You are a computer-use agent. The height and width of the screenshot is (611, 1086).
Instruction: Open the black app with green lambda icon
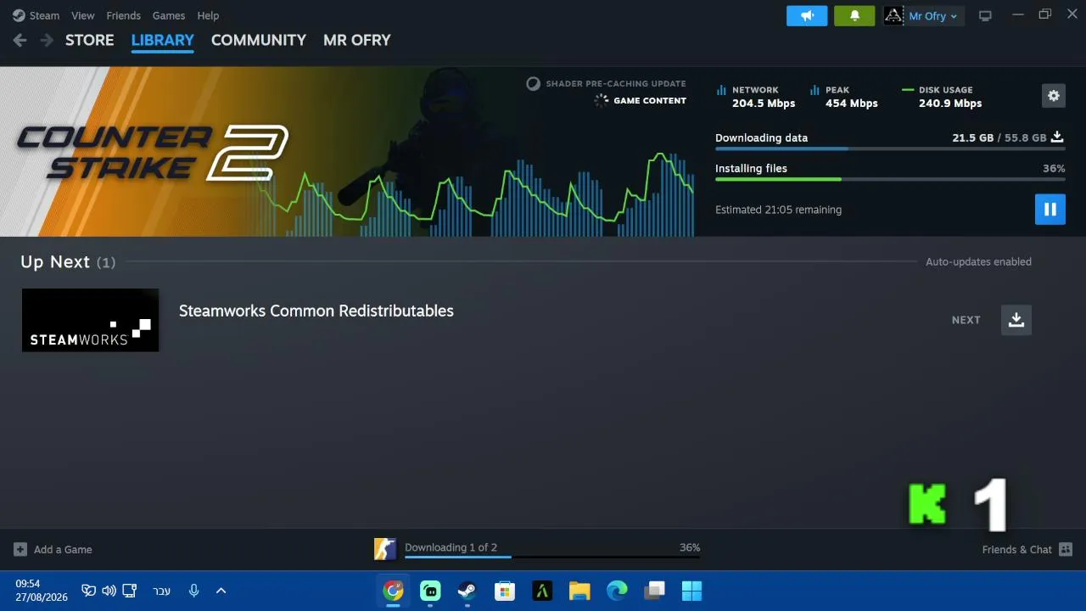click(542, 591)
